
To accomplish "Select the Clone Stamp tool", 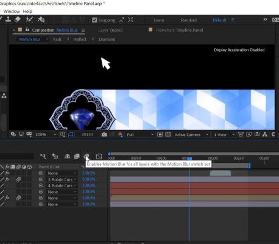I will (x=8, y=20).
